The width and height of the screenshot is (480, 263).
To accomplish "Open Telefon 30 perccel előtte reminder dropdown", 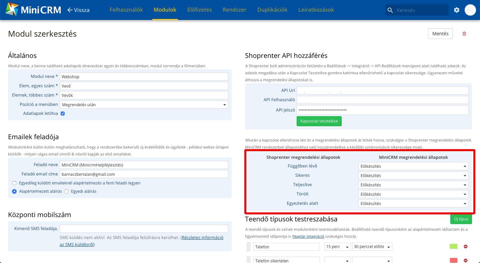I will (372, 247).
